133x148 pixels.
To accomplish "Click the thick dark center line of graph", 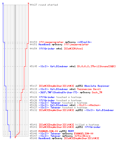I will pyautogui.click(x=15, y=70).
